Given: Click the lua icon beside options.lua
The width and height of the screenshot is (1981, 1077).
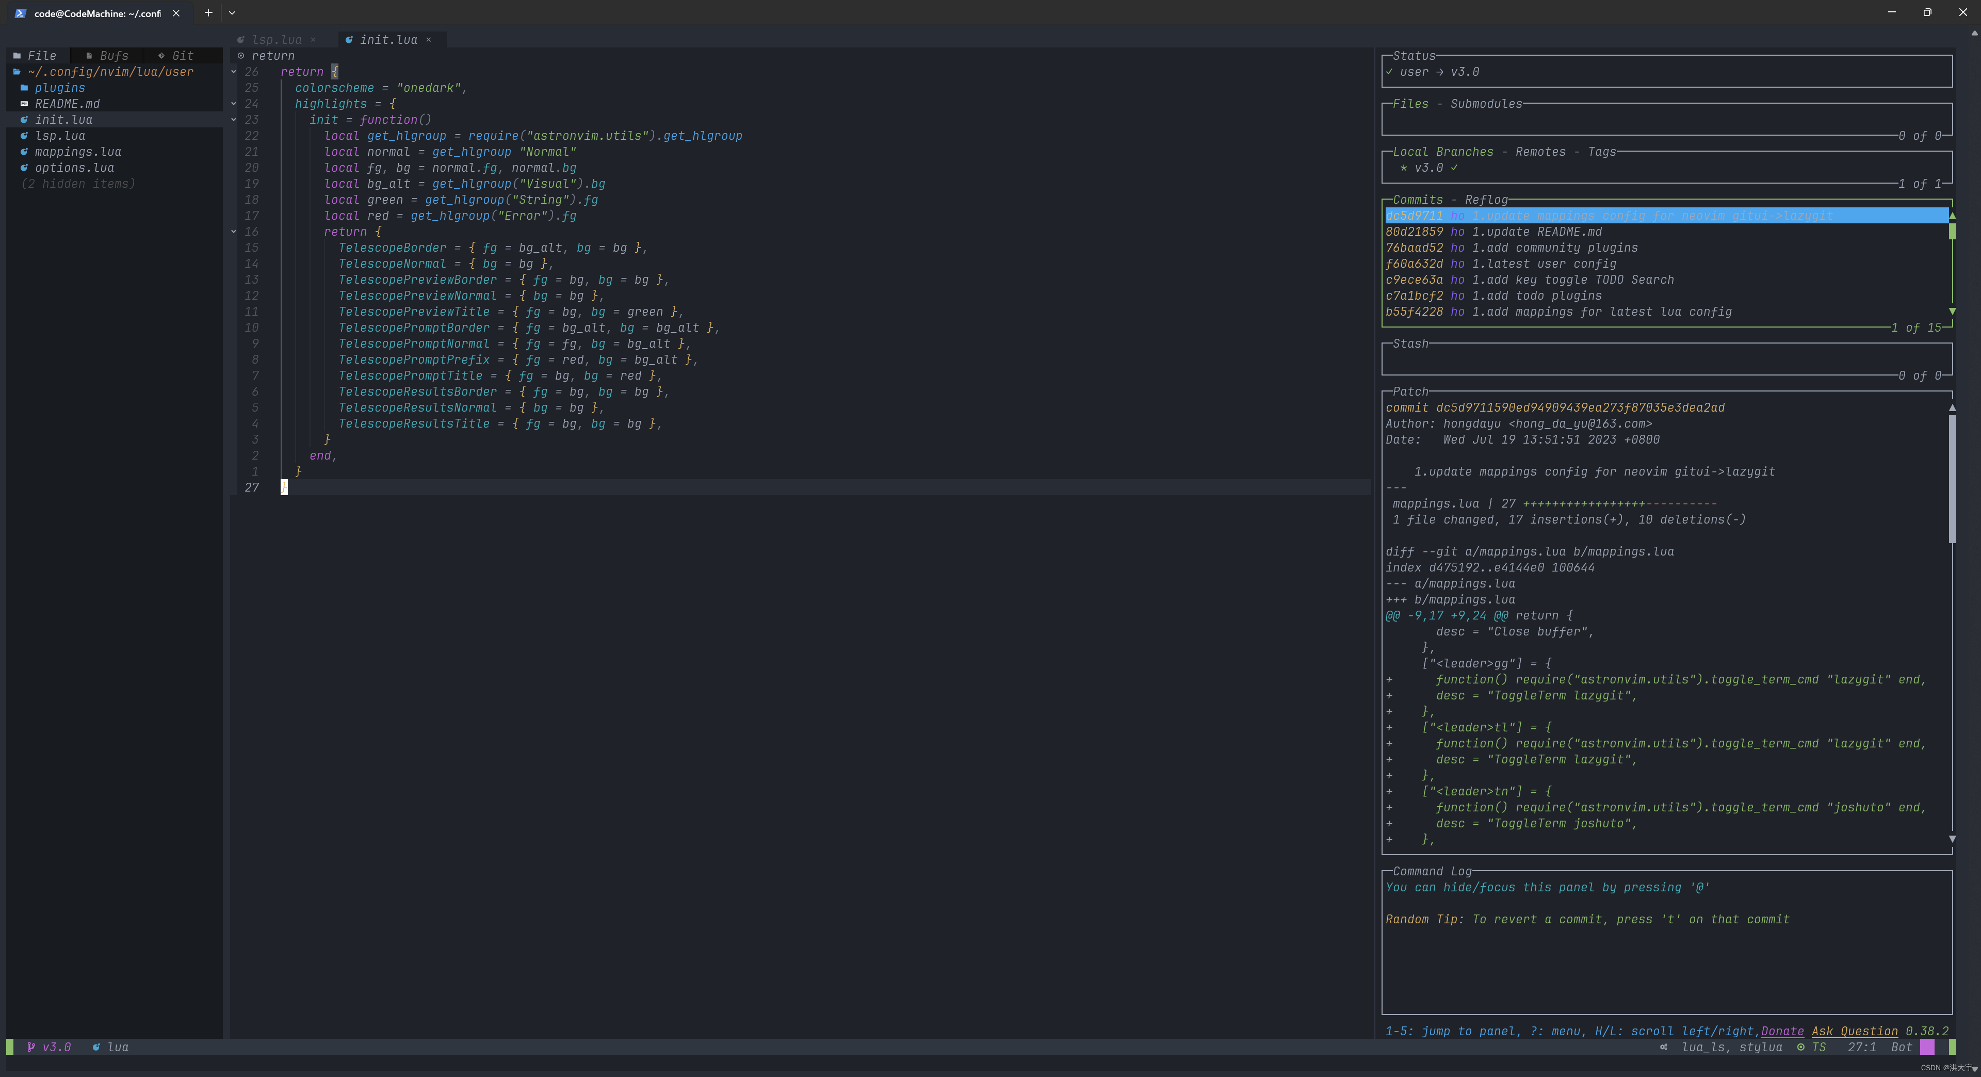Looking at the screenshot, I should 24,168.
